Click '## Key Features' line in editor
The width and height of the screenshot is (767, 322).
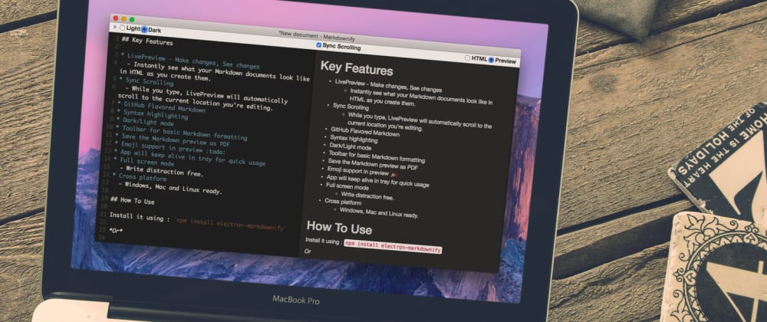(x=147, y=41)
